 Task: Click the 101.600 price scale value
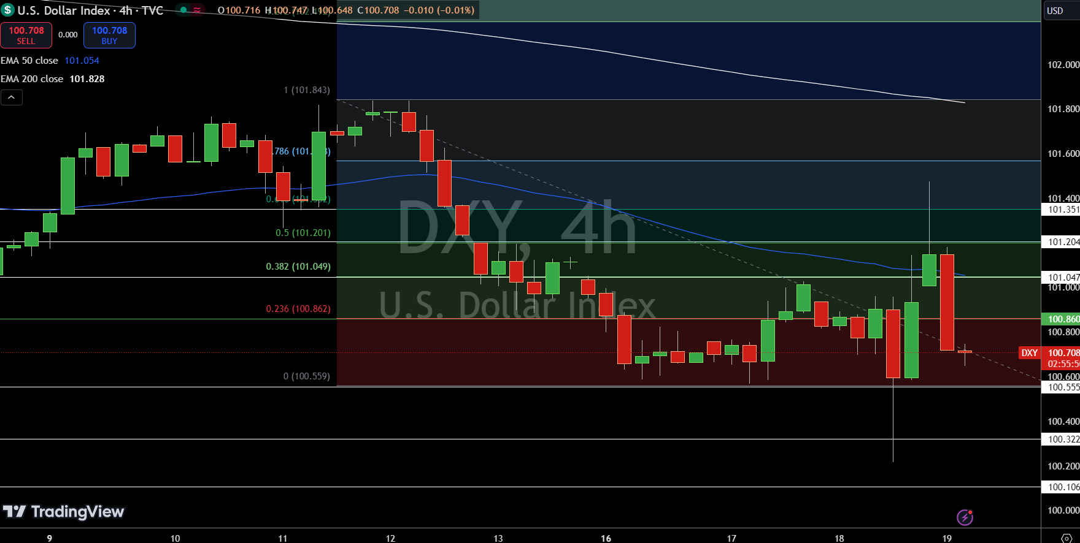[x=1063, y=154]
